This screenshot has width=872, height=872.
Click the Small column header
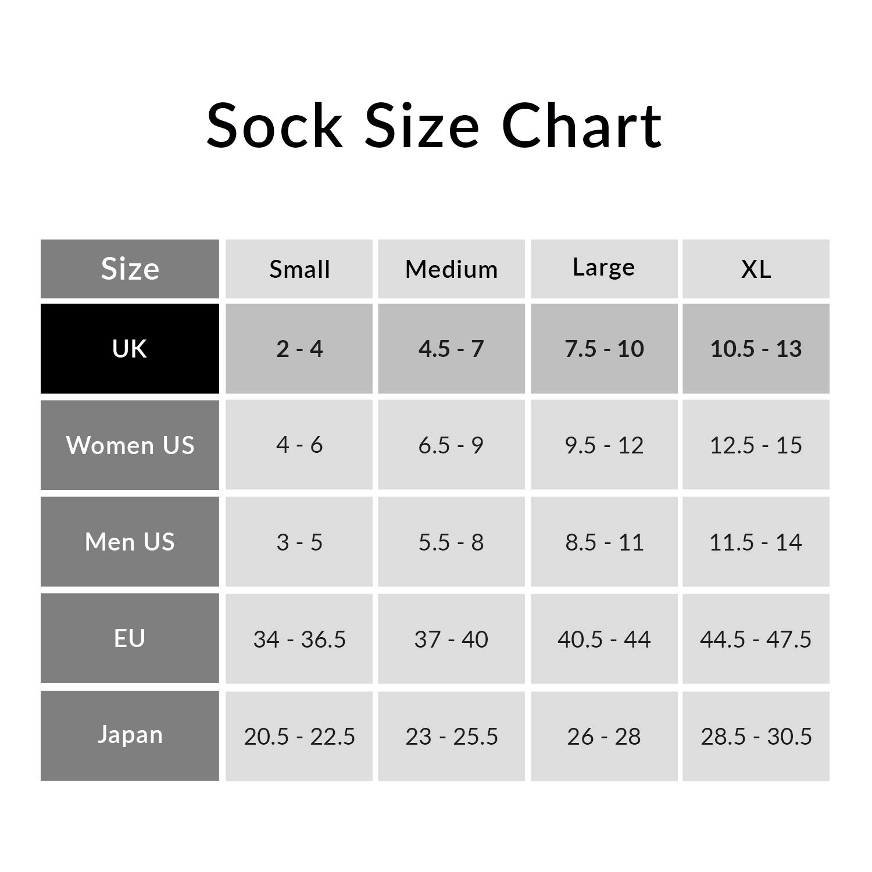click(x=299, y=269)
